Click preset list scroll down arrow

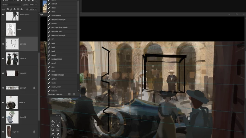[x=78, y=90]
